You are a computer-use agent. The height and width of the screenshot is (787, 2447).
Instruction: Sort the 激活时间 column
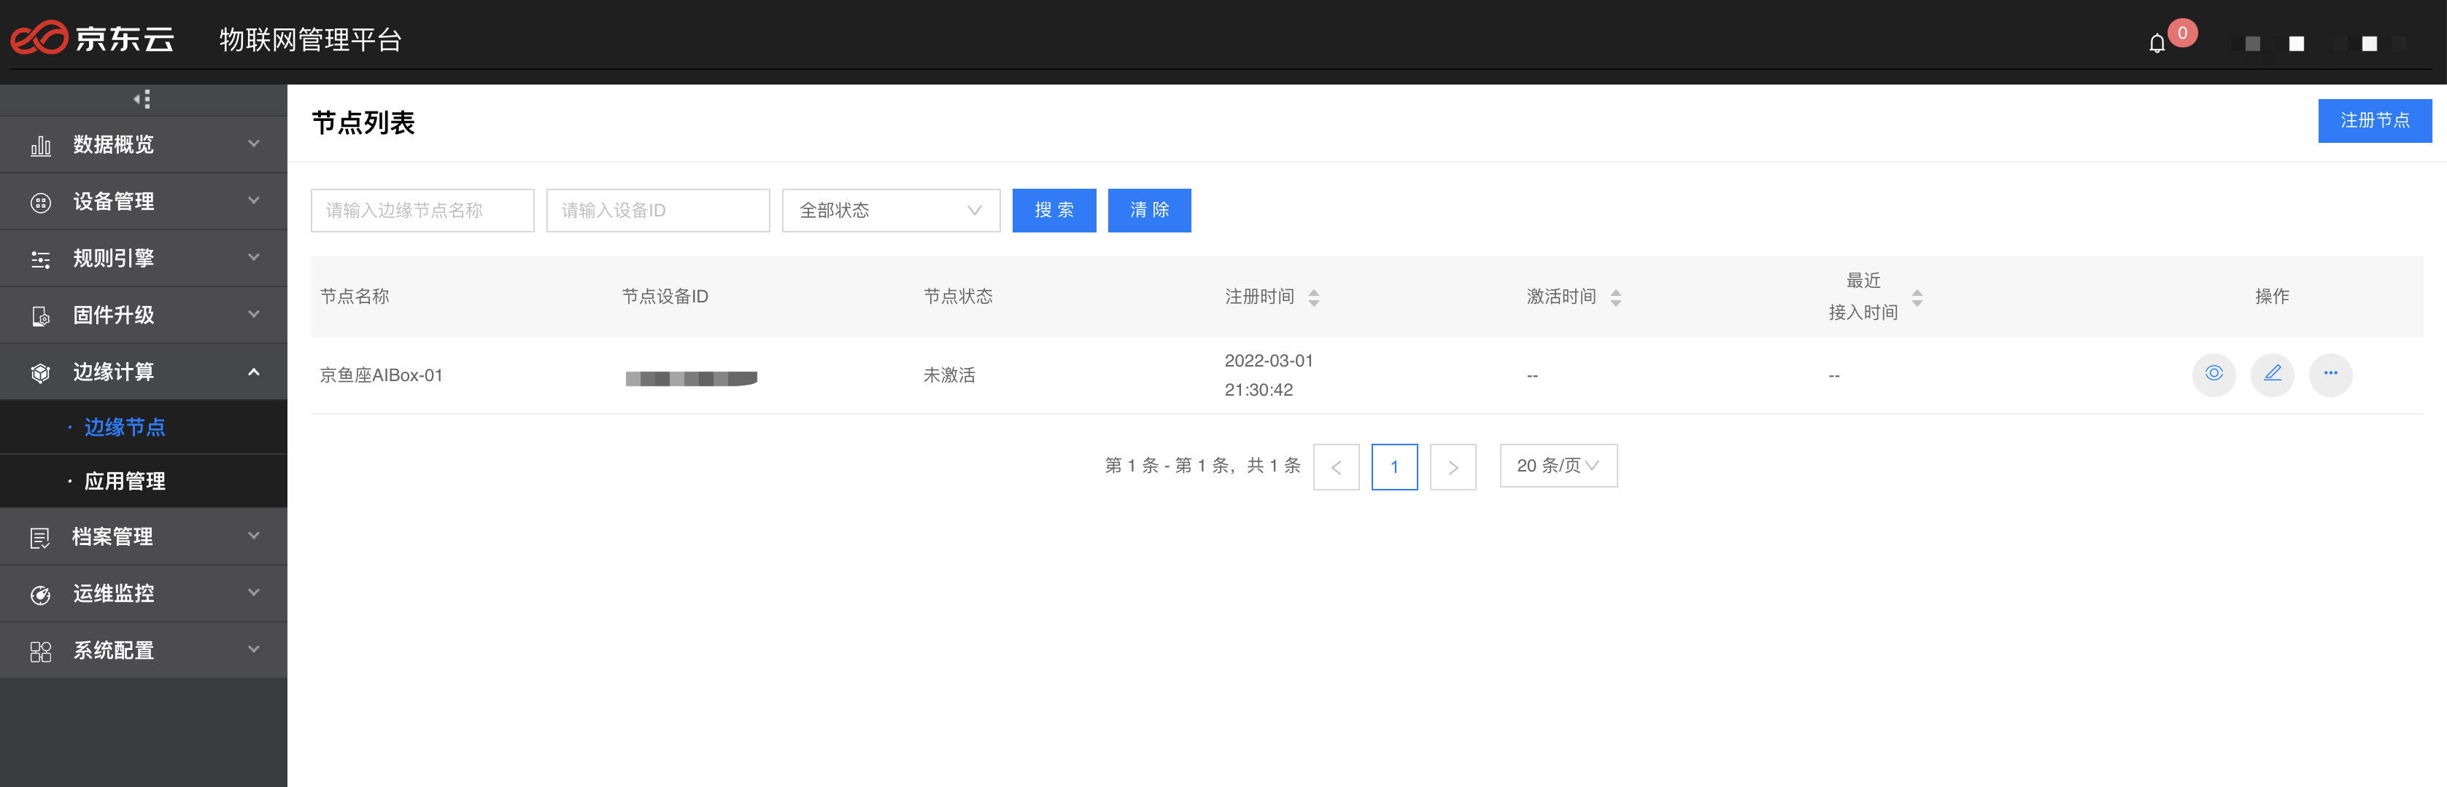pos(1616,296)
